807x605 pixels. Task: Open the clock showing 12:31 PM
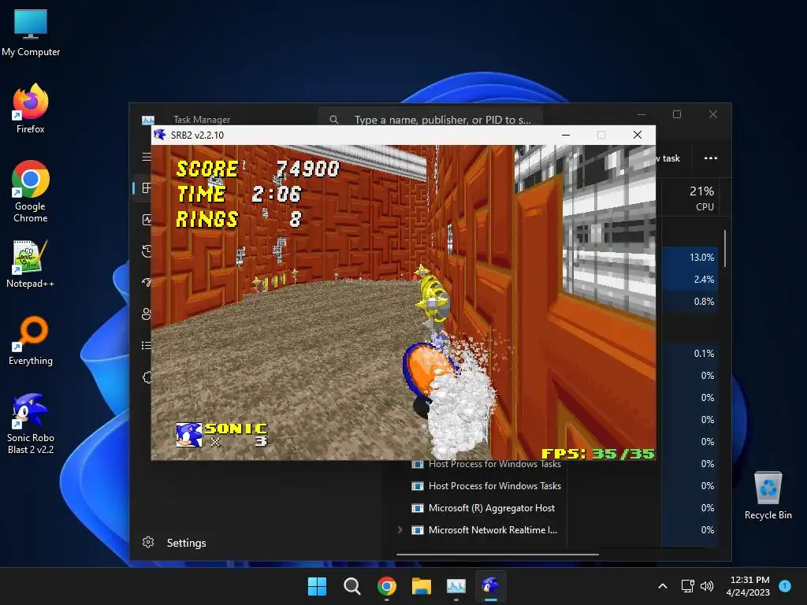pos(749,586)
